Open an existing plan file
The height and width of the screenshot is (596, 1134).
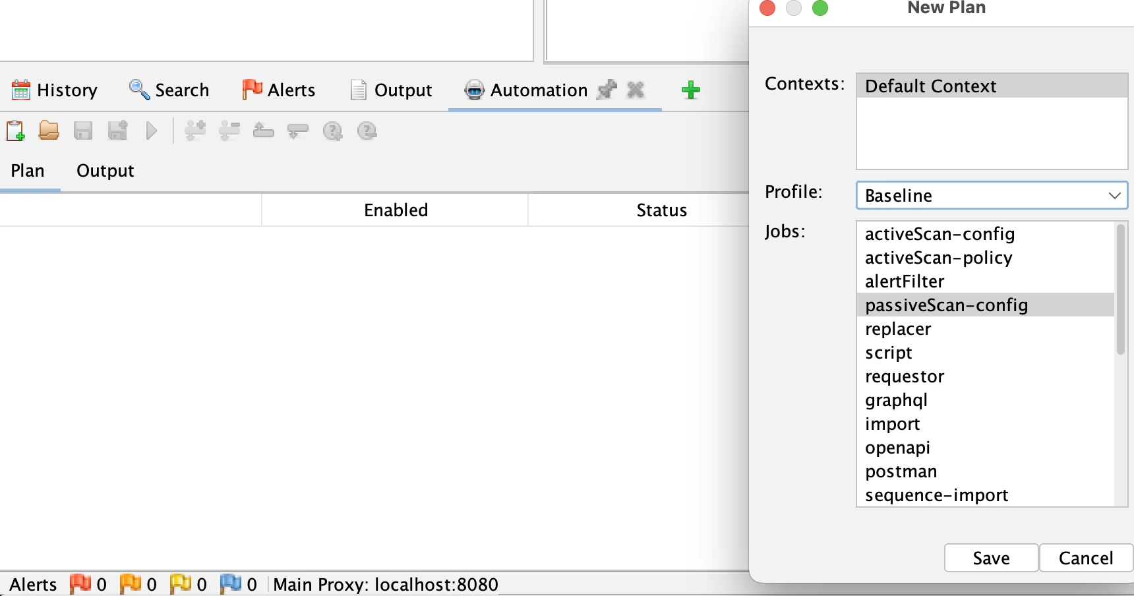pos(48,131)
